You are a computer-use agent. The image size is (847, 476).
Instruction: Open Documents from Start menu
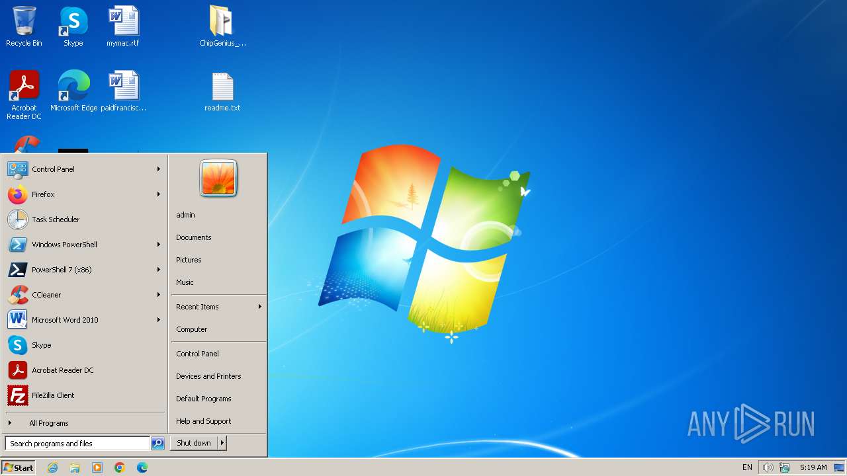point(218,237)
